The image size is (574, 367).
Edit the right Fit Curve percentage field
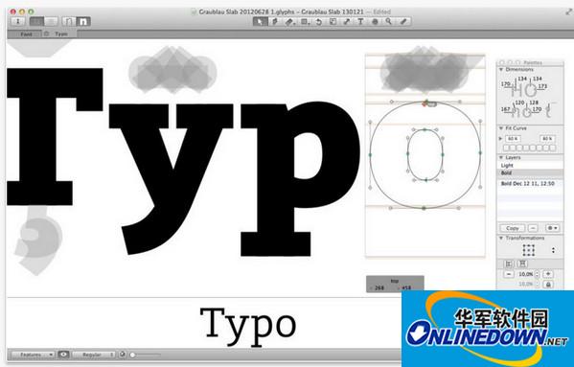click(547, 139)
